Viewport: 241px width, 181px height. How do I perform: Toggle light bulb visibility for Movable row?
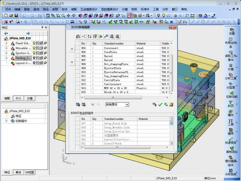[x=34, y=48]
